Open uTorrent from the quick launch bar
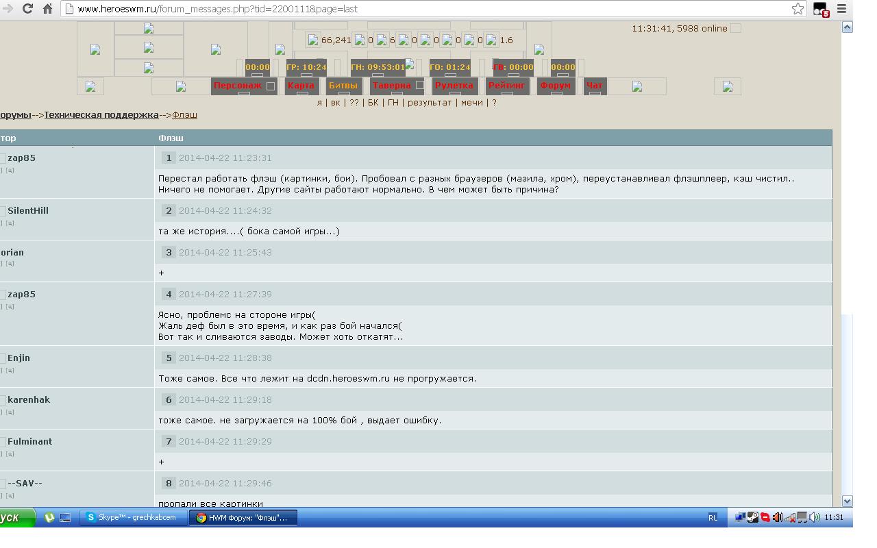Viewport: 877px width, 548px height. point(49,518)
